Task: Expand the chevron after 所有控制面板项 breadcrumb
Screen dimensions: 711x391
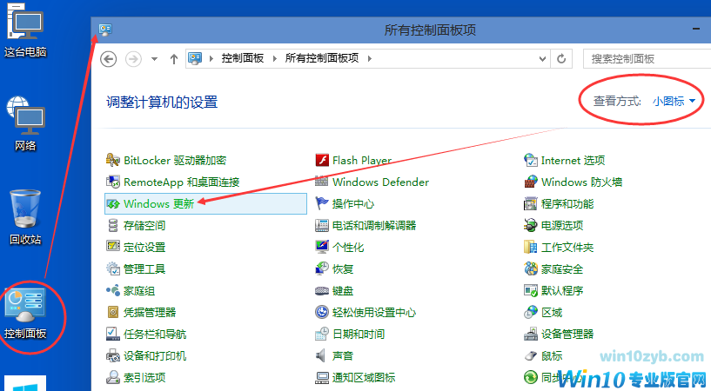Action: 370,59
